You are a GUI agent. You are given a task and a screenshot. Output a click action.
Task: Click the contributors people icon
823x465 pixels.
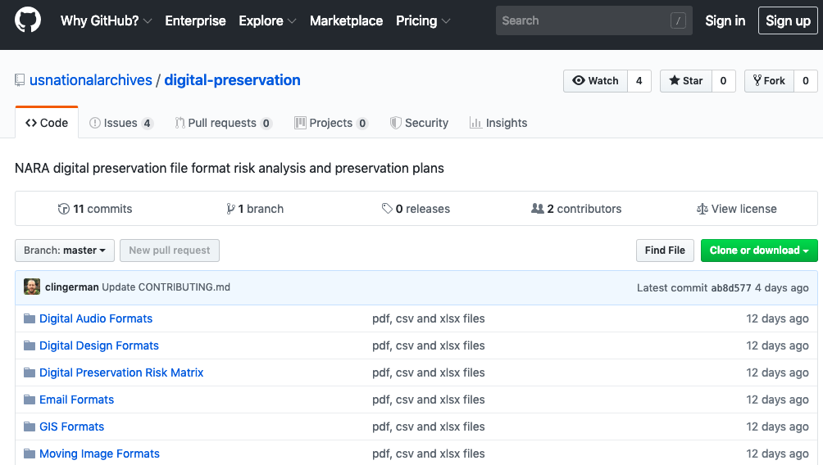point(538,209)
